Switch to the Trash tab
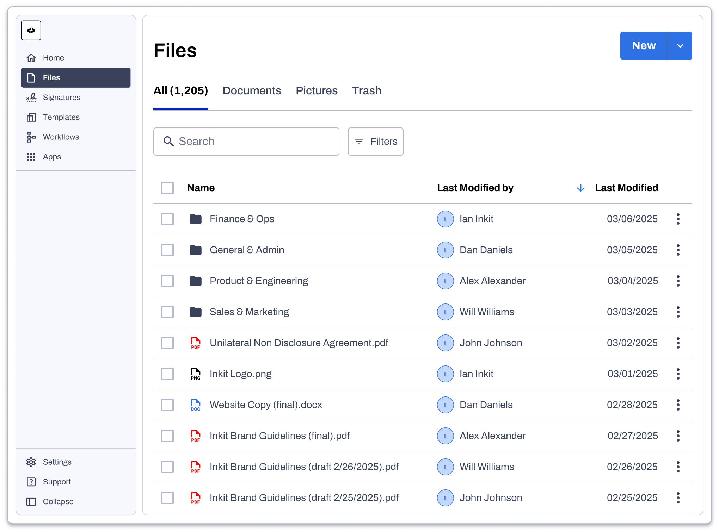The height and width of the screenshot is (532, 719). [x=367, y=91]
